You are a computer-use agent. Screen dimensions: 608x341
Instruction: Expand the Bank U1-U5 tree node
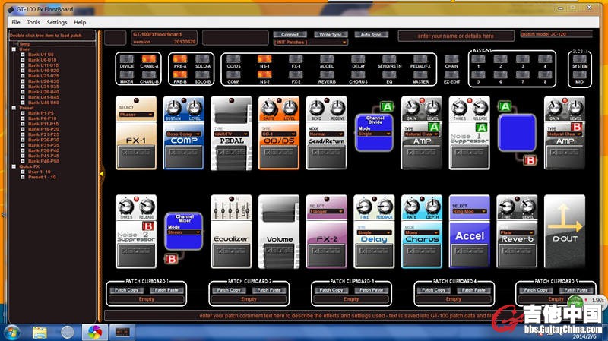pyautogui.click(x=23, y=55)
